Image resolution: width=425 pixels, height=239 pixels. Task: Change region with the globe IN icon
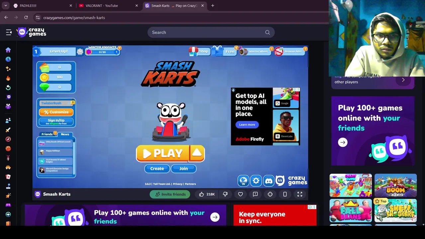point(243,181)
